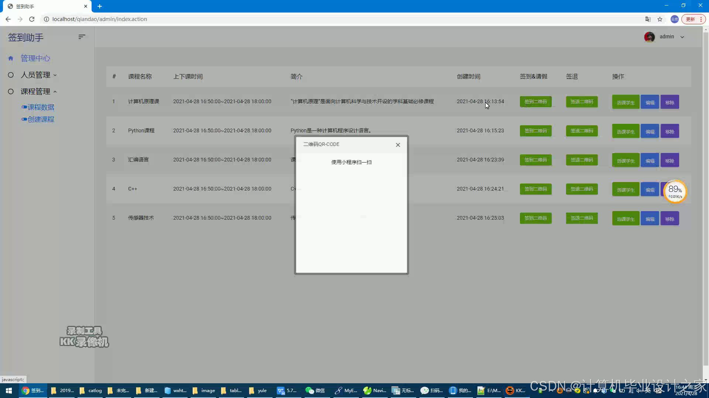Open 选课学生 for 计算机原理课

point(626,102)
